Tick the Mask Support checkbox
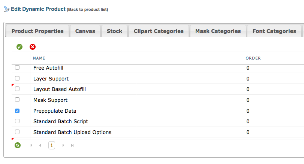The width and height of the screenshot is (304, 164). tap(17, 100)
